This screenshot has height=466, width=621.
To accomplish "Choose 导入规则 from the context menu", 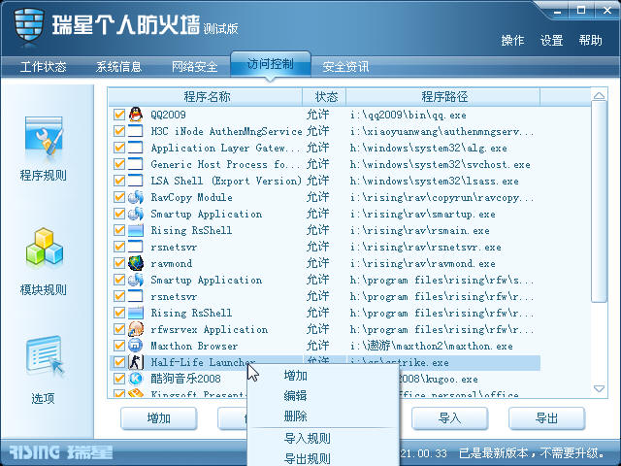I will [308, 438].
